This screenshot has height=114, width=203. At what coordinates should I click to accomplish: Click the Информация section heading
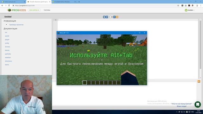(x=10, y=21)
